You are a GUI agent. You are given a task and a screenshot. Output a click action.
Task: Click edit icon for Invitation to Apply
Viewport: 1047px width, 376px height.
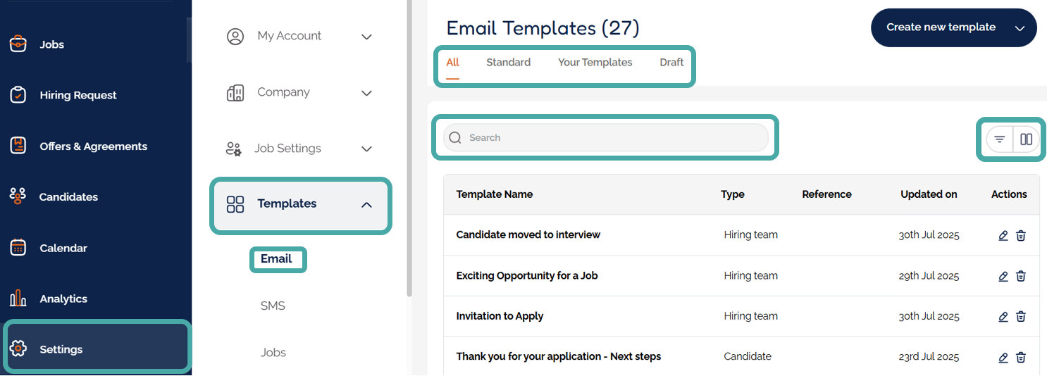(1003, 317)
